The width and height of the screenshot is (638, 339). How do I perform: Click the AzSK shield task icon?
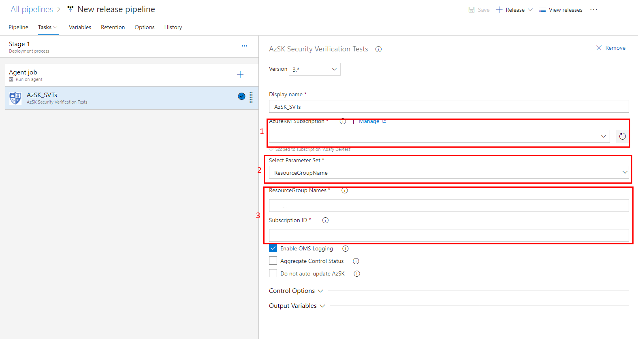coord(15,98)
